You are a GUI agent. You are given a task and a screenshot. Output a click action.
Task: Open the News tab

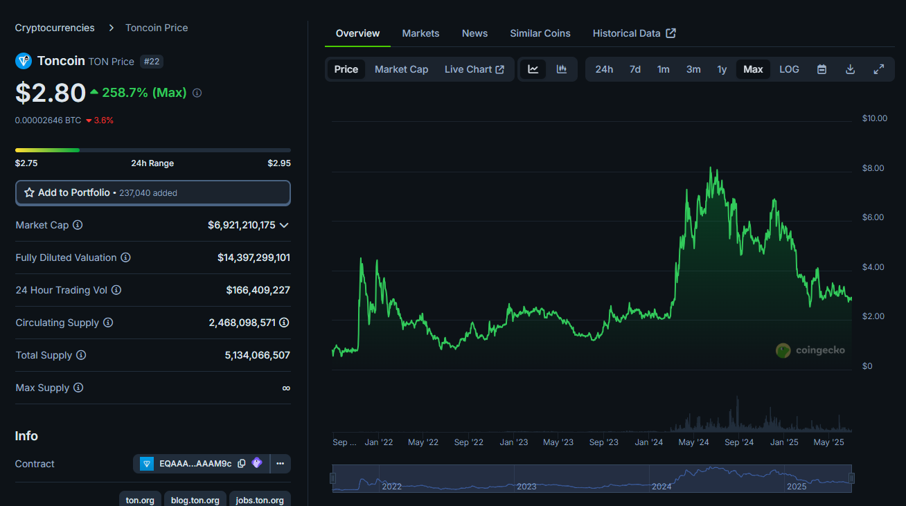[474, 33]
